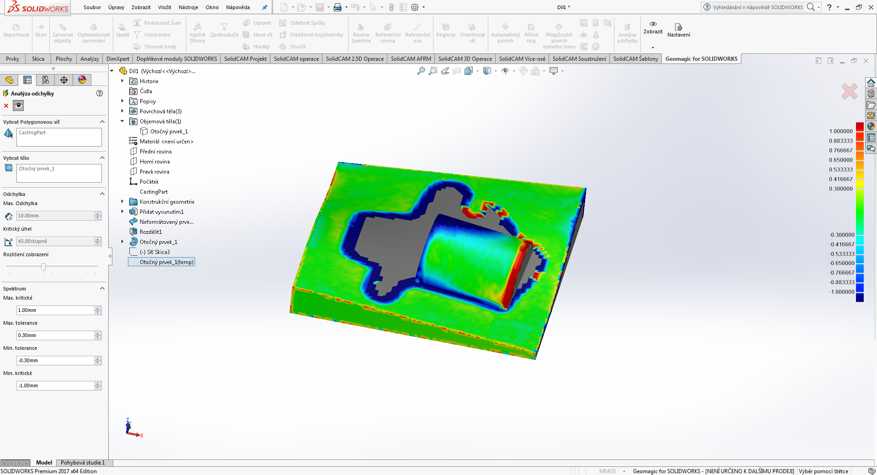
Task: Open the ConfigurationManager tab icon
Action: pyautogui.click(x=46, y=80)
